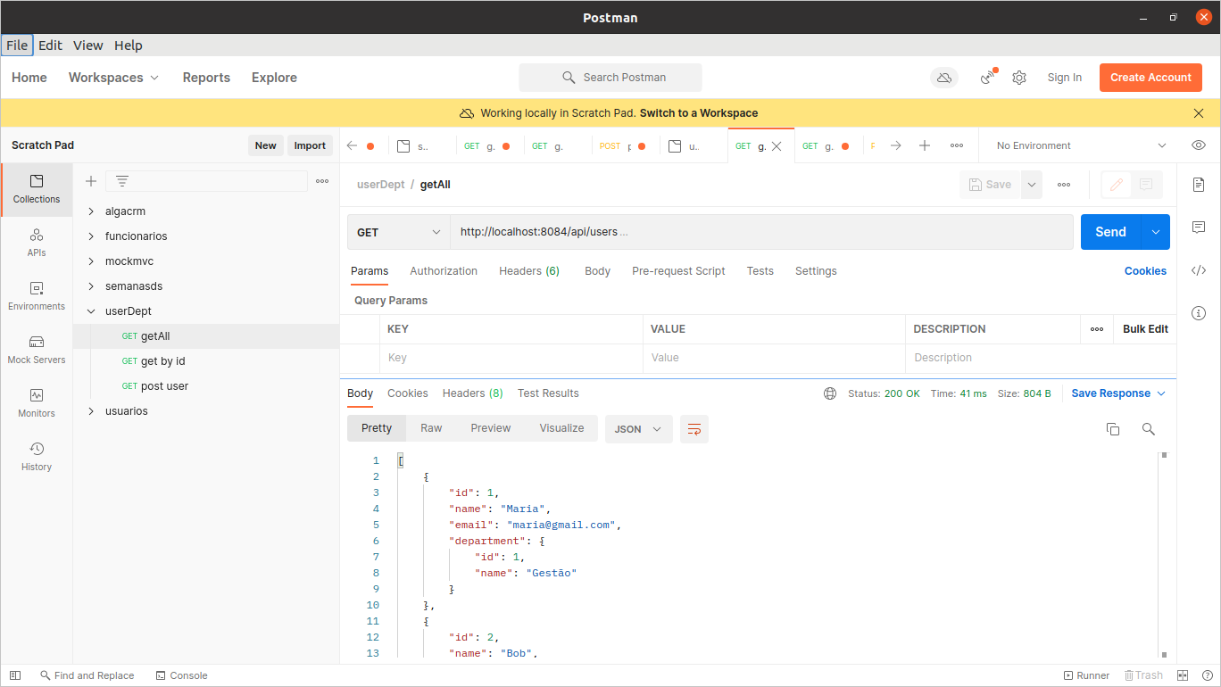Open Bulk Edit for query params
The width and height of the screenshot is (1221, 687).
click(1145, 329)
